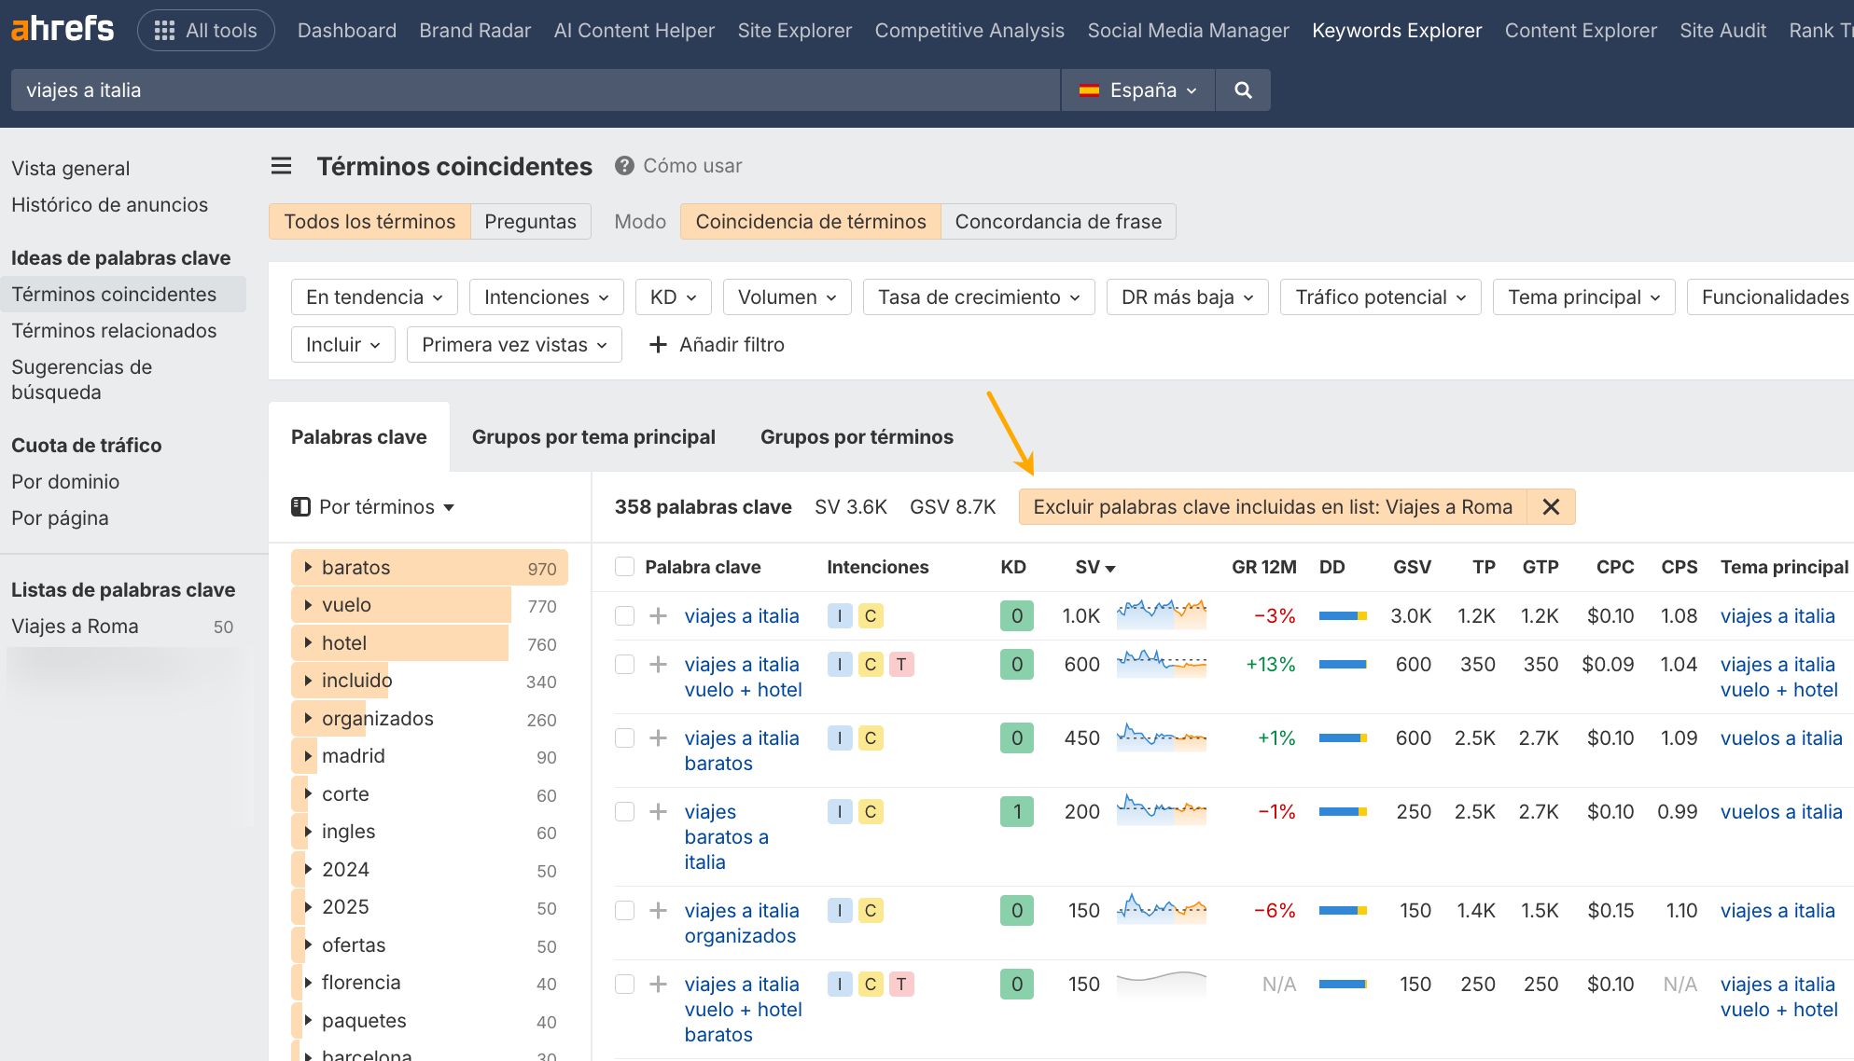
Task: Click the search magnifier icon
Action: (1242, 90)
